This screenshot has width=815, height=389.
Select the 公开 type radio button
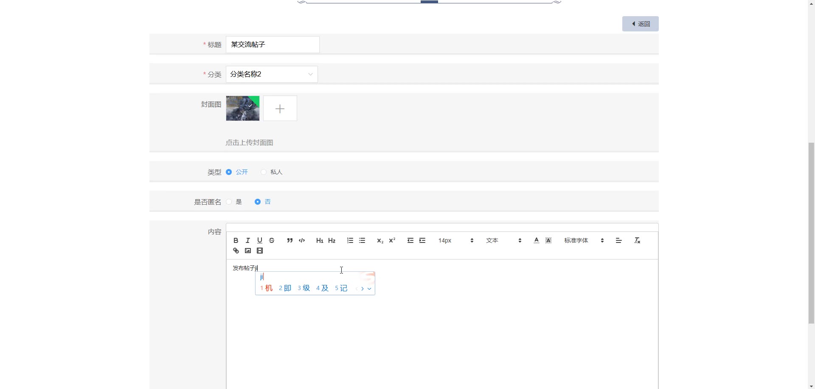point(229,172)
